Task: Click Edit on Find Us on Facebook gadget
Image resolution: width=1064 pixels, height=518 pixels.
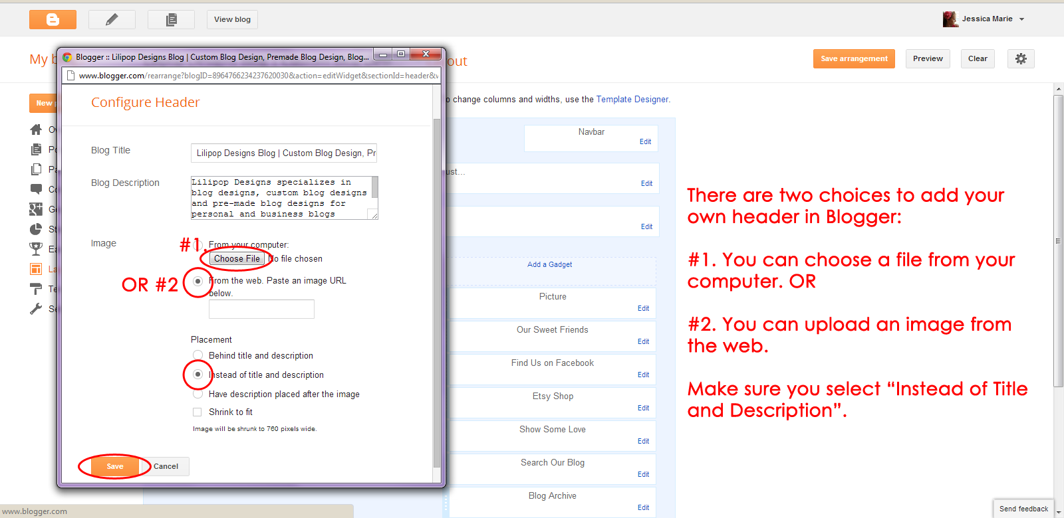Action: click(643, 375)
